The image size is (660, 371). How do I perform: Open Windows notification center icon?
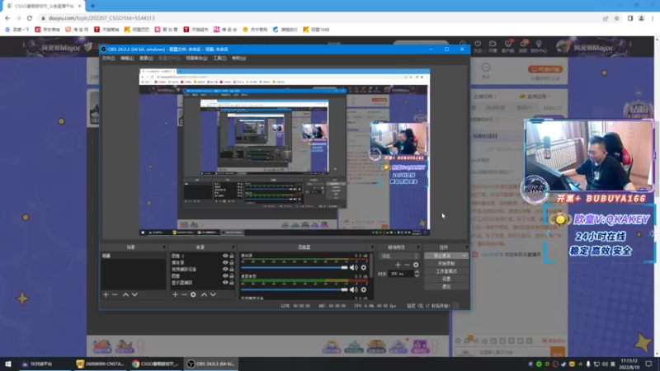pos(648,364)
